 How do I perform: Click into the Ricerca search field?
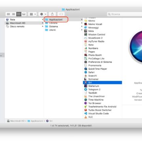125,14
